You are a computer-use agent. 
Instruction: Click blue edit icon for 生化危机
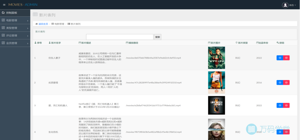[x=280, y=132]
